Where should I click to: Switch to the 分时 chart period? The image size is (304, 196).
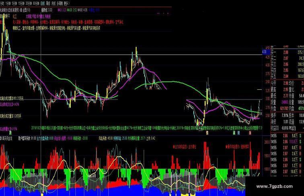pyautogui.click(x=2, y=3)
